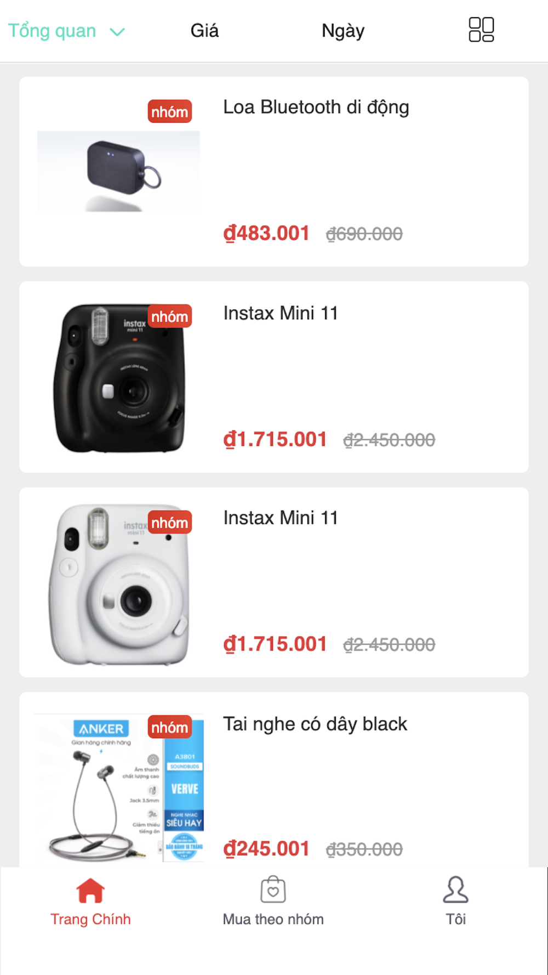Open the Tôi profile icon
Image resolution: width=548 pixels, height=975 pixels.
(455, 889)
